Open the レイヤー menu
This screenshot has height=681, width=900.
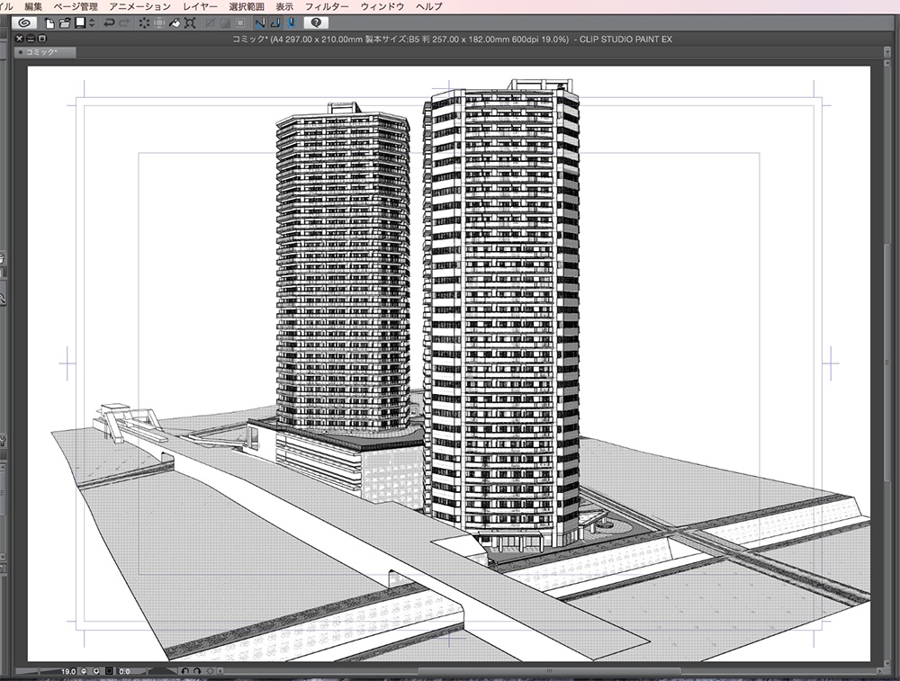coord(200,6)
